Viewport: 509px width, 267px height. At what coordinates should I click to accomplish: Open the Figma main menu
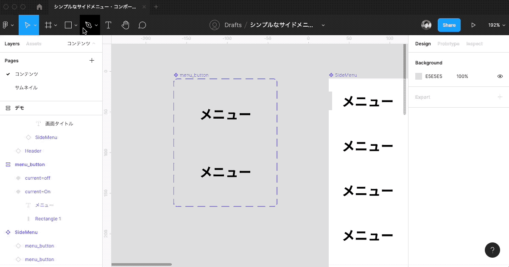click(6, 25)
